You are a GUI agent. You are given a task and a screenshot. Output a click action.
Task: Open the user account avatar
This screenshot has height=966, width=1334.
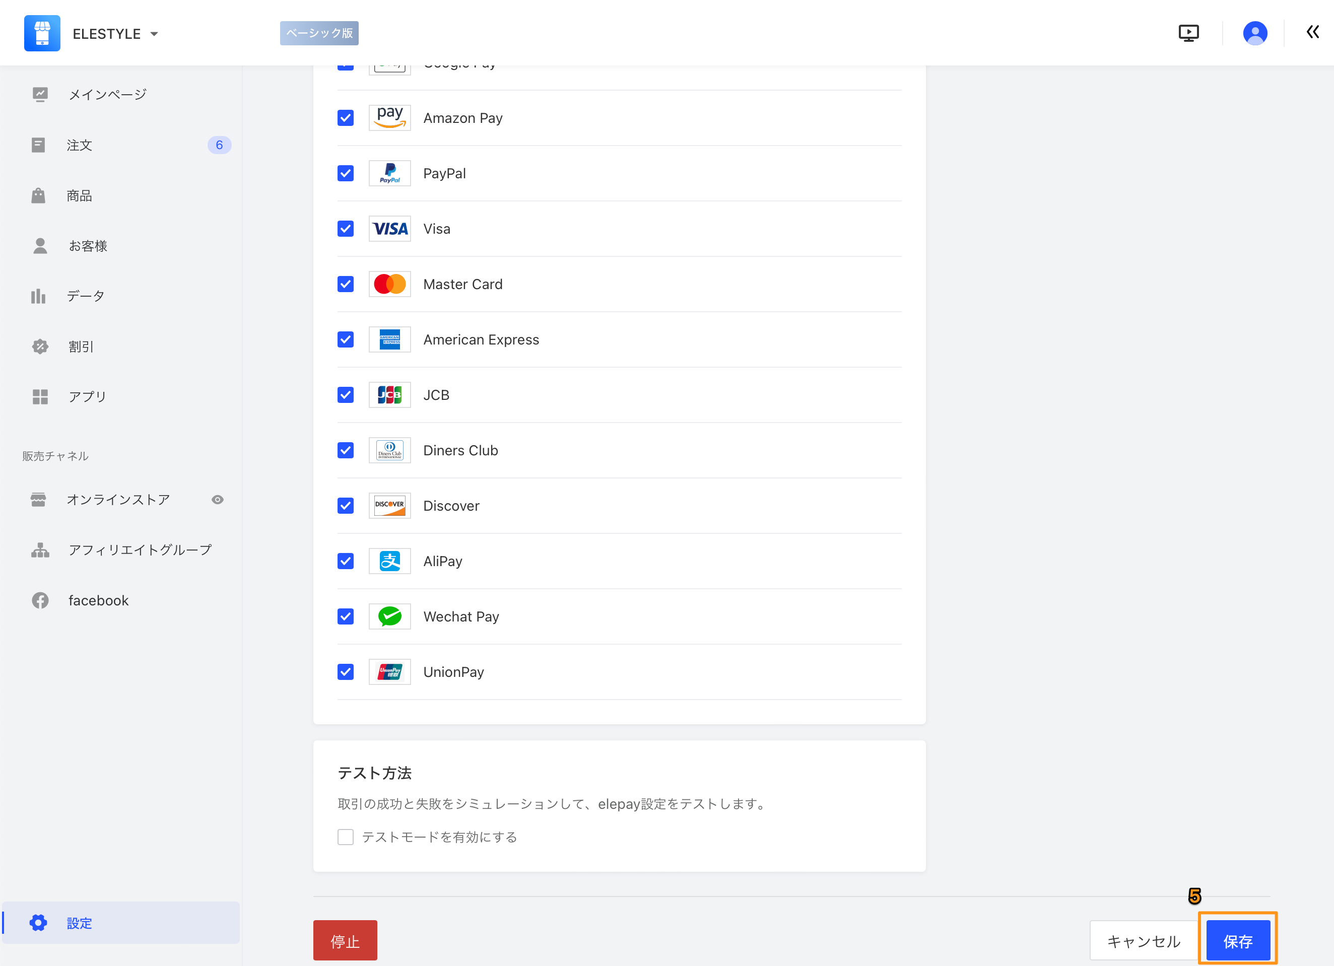(1254, 33)
